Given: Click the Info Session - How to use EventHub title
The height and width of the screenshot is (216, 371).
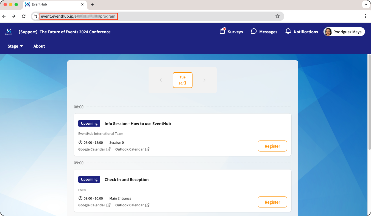Looking at the screenshot, I should pyautogui.click(x=138, y=124).
